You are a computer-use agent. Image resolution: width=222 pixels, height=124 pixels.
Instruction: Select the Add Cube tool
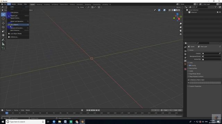pyautogui.click(x=3, y=49)
